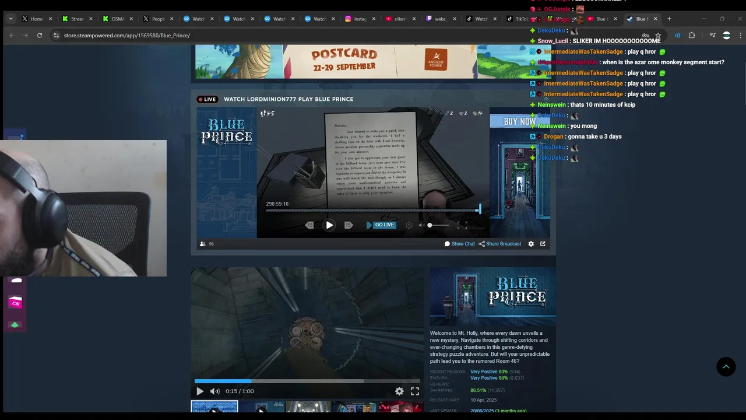The width and height of the screenshot is (746, 420).
Task: Switch to the X People tab
Action: tap(158, 19)
